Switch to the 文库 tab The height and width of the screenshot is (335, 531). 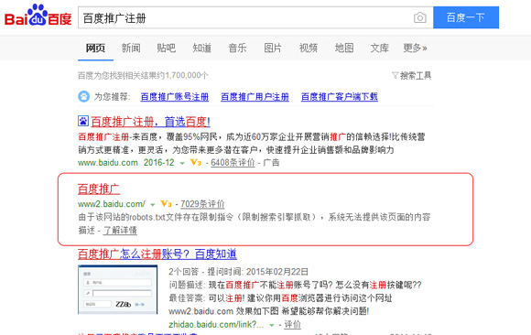point(379,48)
